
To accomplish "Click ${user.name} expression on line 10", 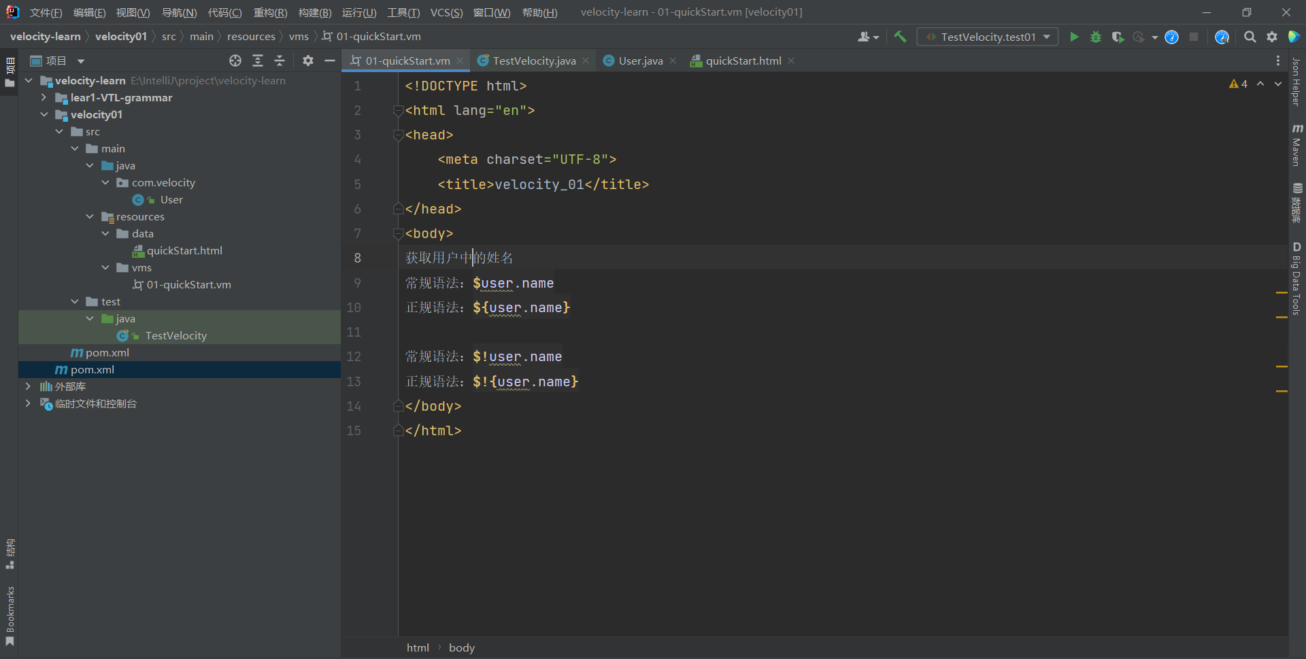I will (522, 307).
